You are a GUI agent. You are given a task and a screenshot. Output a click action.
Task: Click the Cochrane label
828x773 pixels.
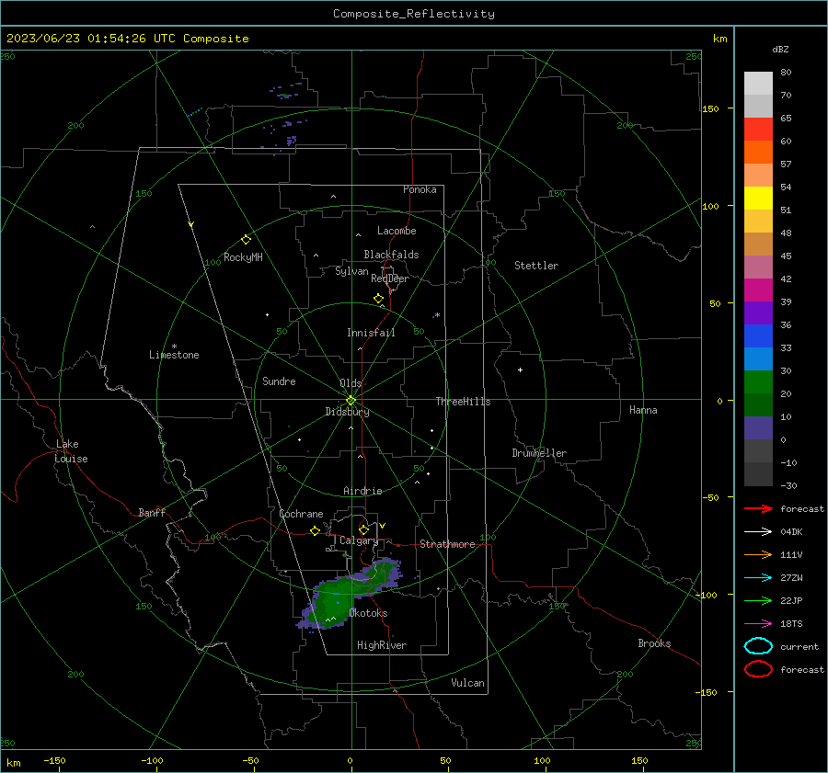coord(301,514)
